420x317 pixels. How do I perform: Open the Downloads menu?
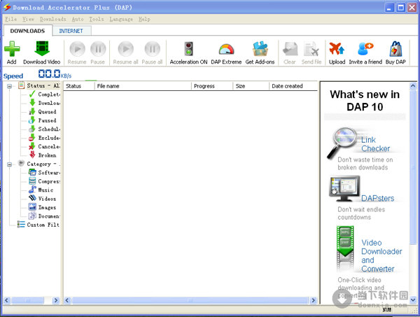click(x=53, y=19)
